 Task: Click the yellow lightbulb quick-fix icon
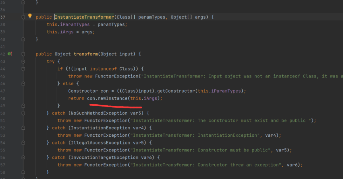pyautogui.click(x=30, y=16)
